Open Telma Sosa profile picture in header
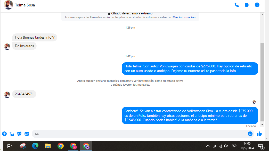The width and height of the screenshot is (269, 151). click(9, 5)
